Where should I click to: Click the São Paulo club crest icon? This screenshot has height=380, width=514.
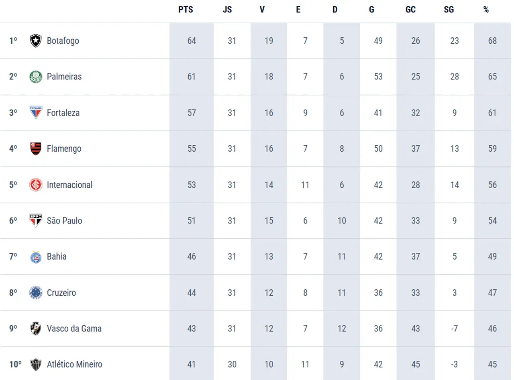tap(36, 220)
